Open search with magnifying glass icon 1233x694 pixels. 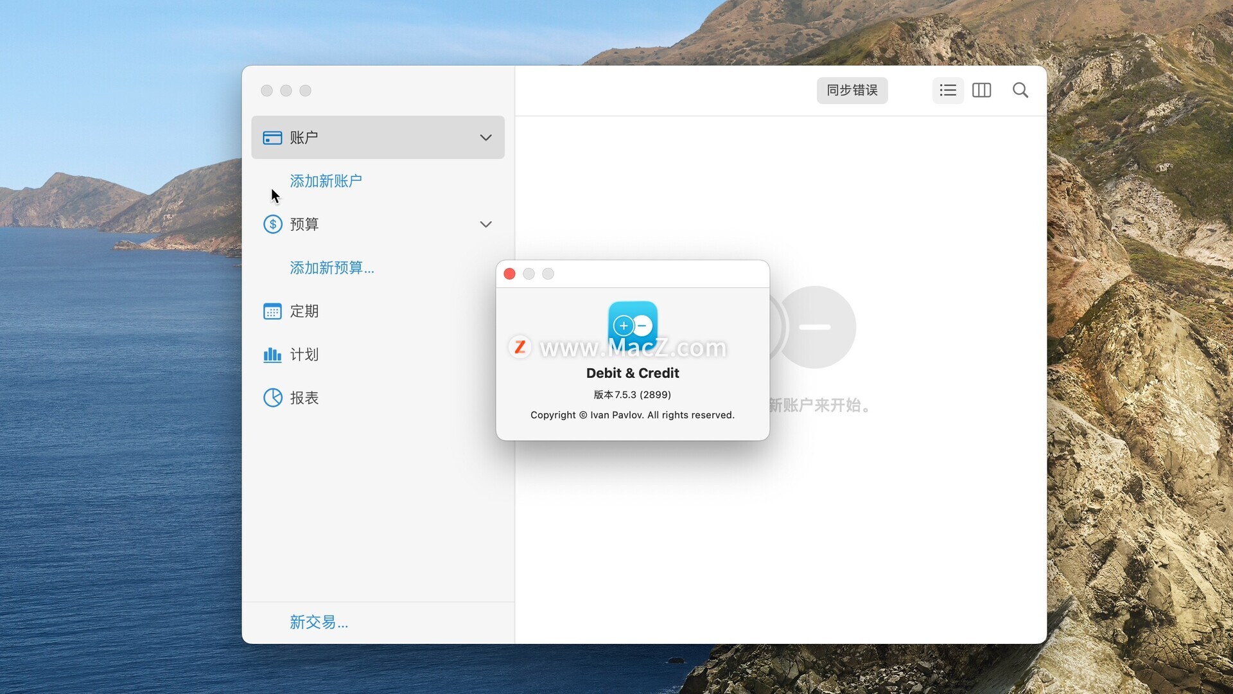tap(1020, 91)
